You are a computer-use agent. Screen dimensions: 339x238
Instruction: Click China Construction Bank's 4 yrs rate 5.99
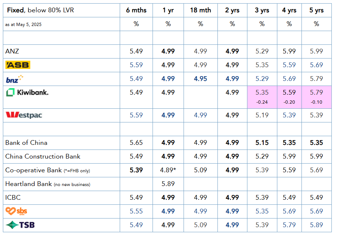tap(289, 156)
